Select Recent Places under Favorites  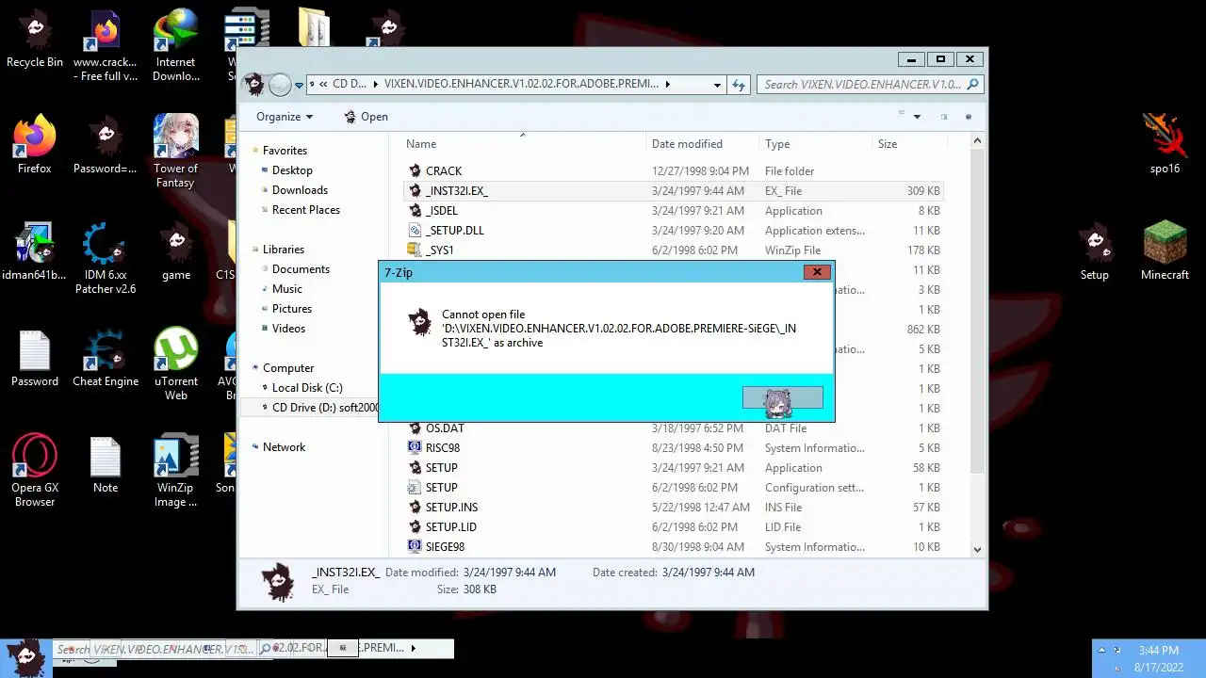tap(306, 210)
